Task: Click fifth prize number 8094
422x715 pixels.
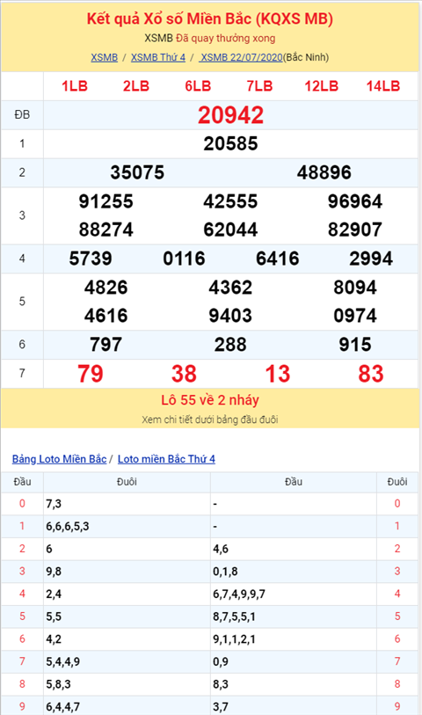Action: [x=355, y=288]
